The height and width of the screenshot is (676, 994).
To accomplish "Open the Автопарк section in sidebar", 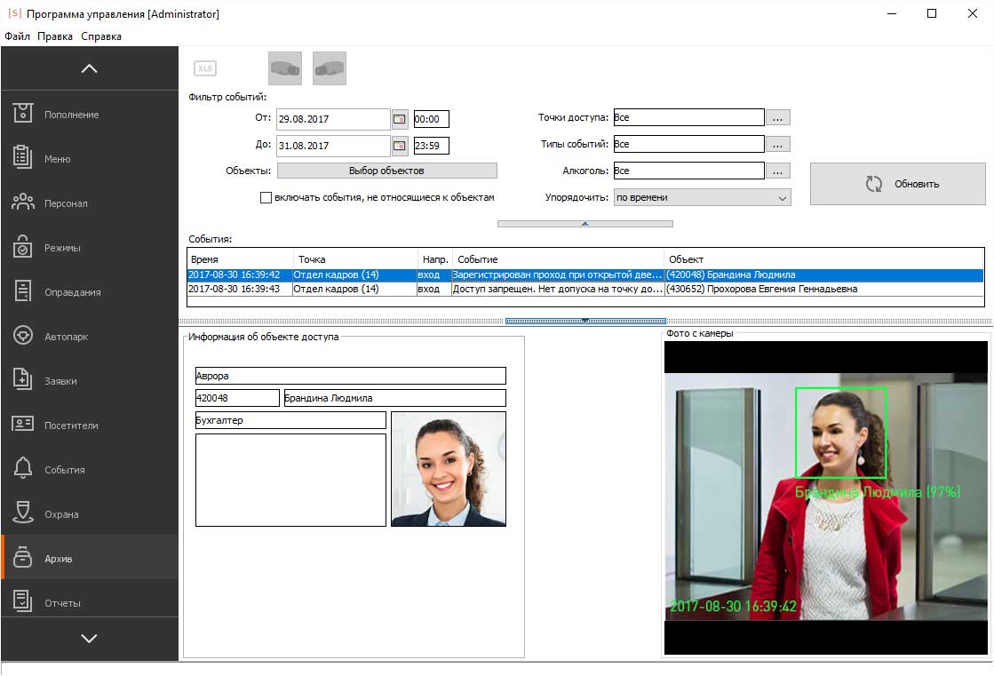I will [x=89, y=337].
